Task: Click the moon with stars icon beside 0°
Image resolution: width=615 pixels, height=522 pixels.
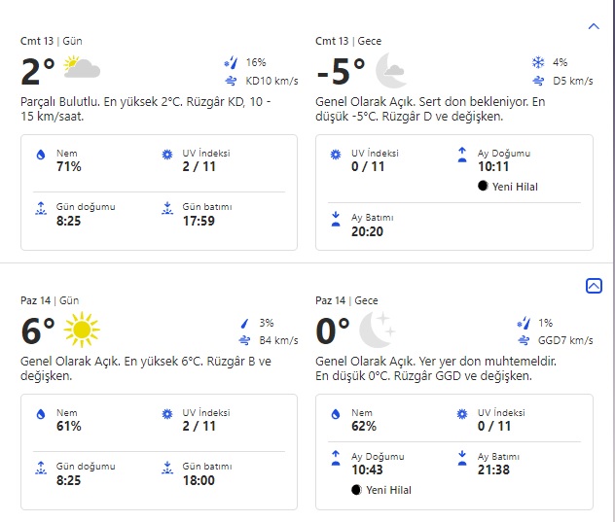Action: (377, 330)
